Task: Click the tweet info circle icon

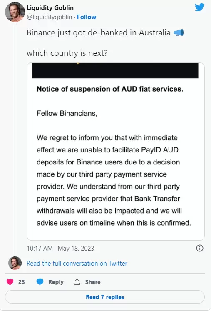Action: [x=199, y=248]
